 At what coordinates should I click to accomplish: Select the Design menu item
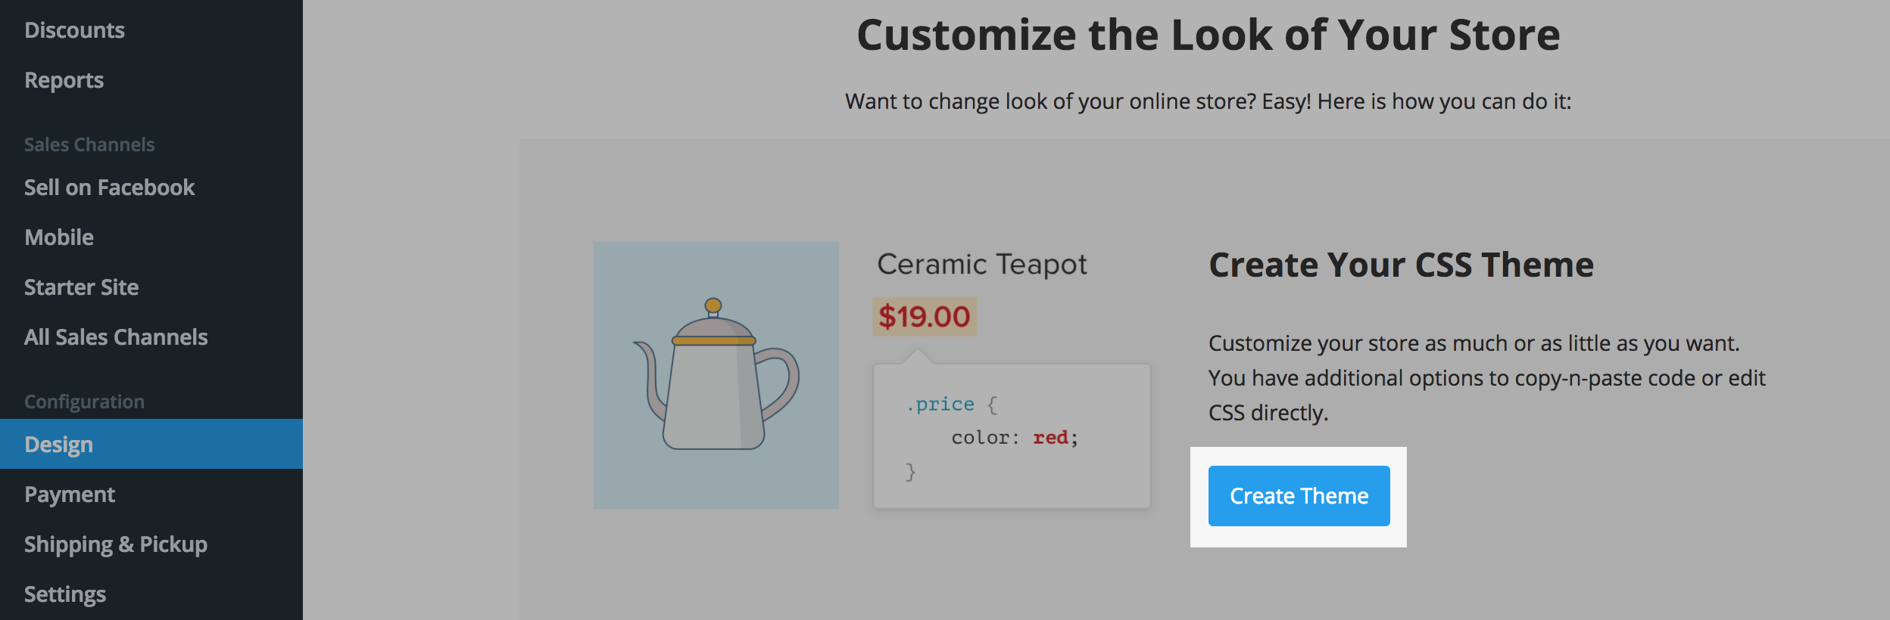point(151,444)
